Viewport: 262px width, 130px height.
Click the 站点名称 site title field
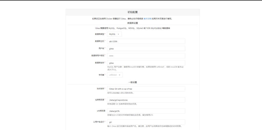click(x=146, y=89)
